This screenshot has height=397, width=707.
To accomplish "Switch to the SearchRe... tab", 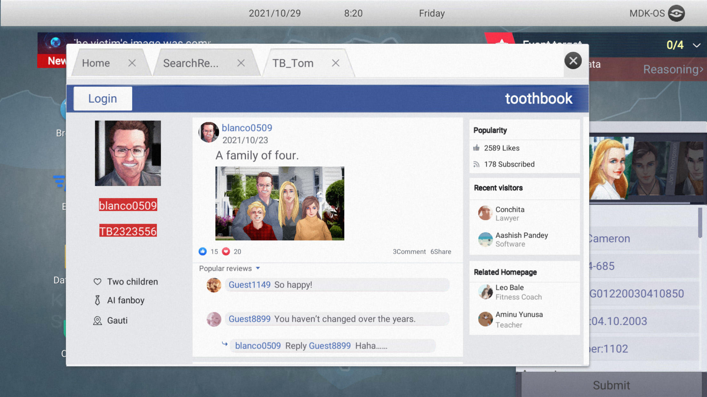I will (191, 63).
